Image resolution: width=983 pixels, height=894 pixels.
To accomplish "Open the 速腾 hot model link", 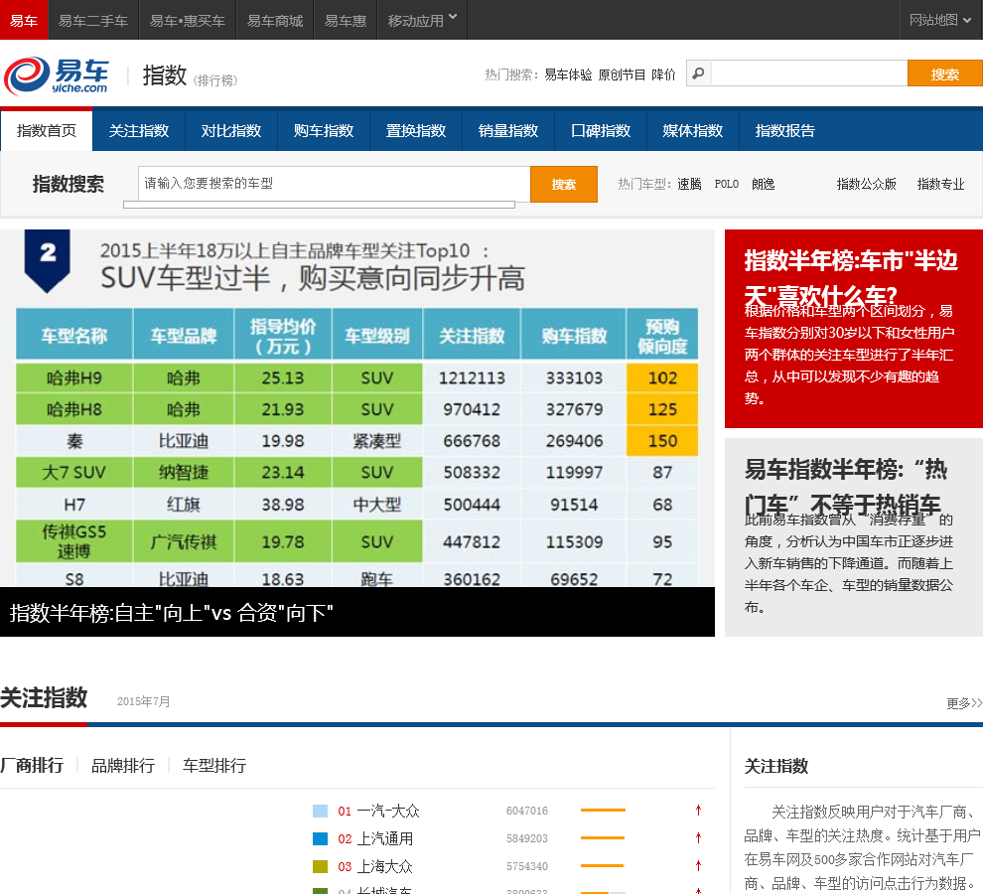I will [689, 184].
